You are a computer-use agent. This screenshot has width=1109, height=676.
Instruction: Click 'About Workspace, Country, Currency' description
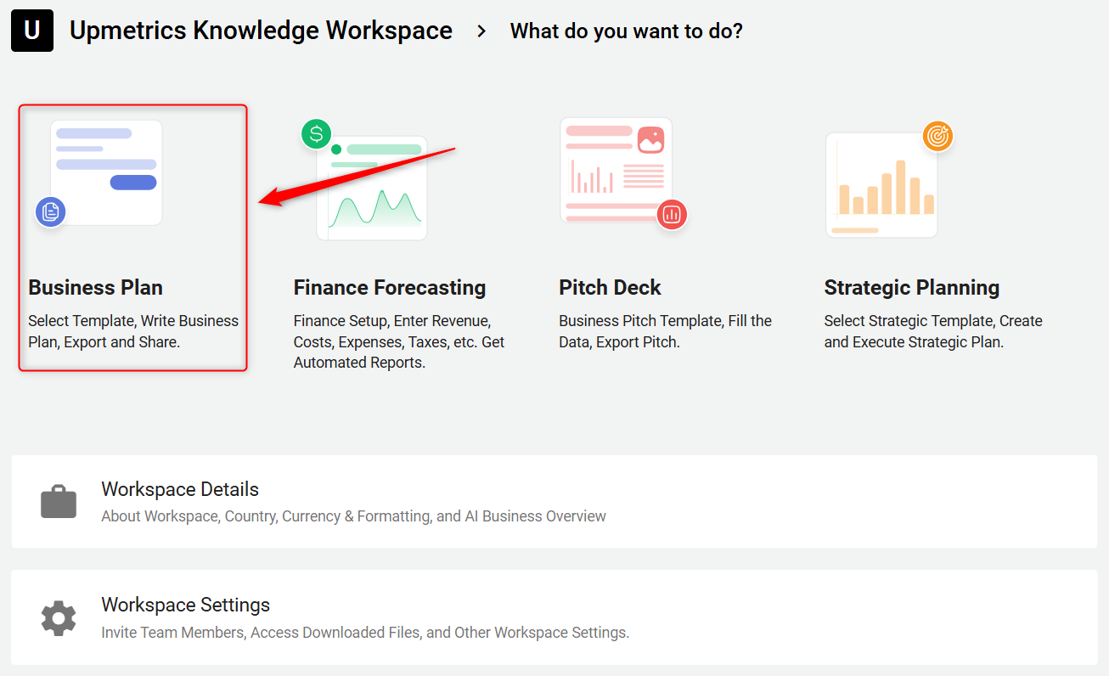click(x=354, y=516)
